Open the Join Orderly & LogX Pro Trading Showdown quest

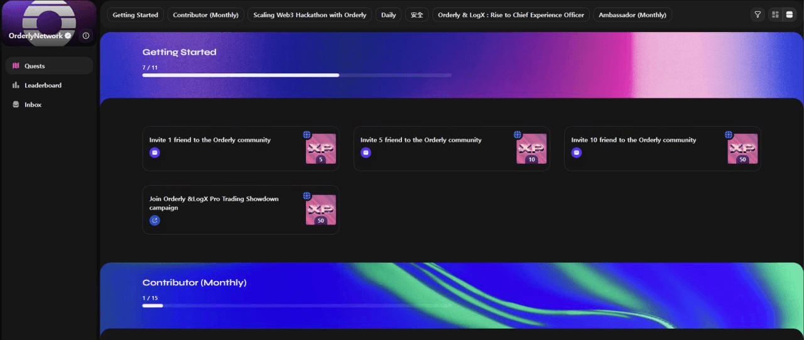(241, 210)
